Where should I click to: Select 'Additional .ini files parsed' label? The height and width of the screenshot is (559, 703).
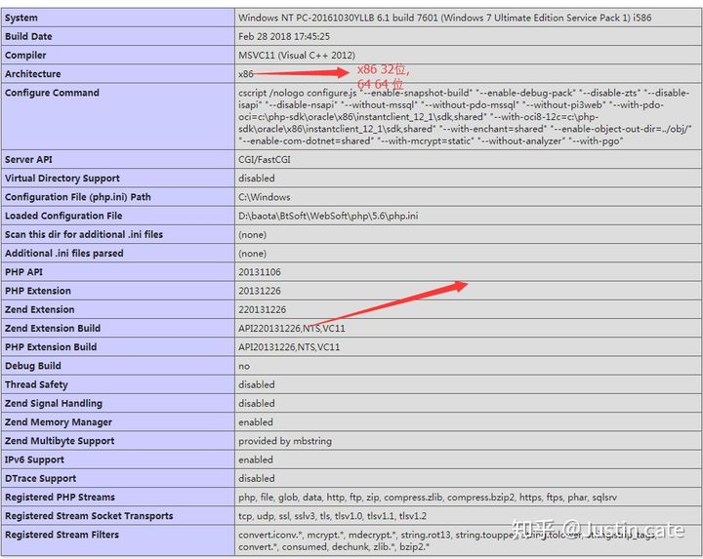pyautogui.click(x=63, y=254)
